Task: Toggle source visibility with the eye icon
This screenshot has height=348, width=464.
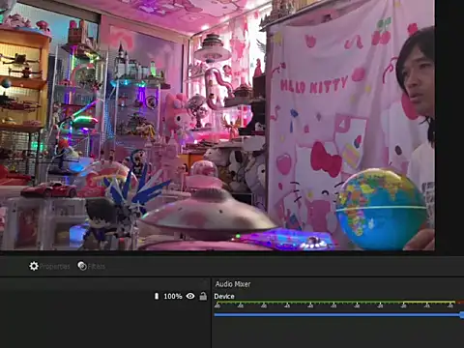Action: pyautogui.click(x=190, y=296)
